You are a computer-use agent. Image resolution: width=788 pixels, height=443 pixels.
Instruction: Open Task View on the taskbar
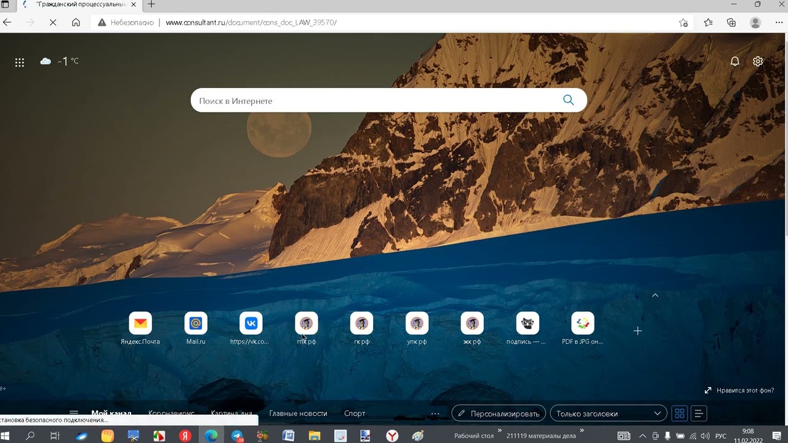[55, 436]
